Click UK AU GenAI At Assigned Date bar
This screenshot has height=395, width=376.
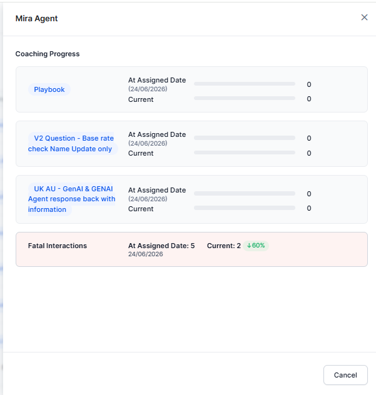245,194
